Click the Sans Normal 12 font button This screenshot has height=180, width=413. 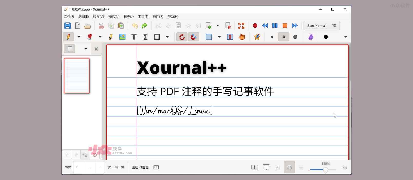[x=322, y=25]
